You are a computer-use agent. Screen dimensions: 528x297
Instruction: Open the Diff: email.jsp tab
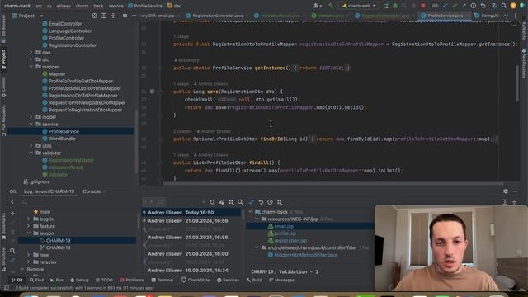click(158, 16)
